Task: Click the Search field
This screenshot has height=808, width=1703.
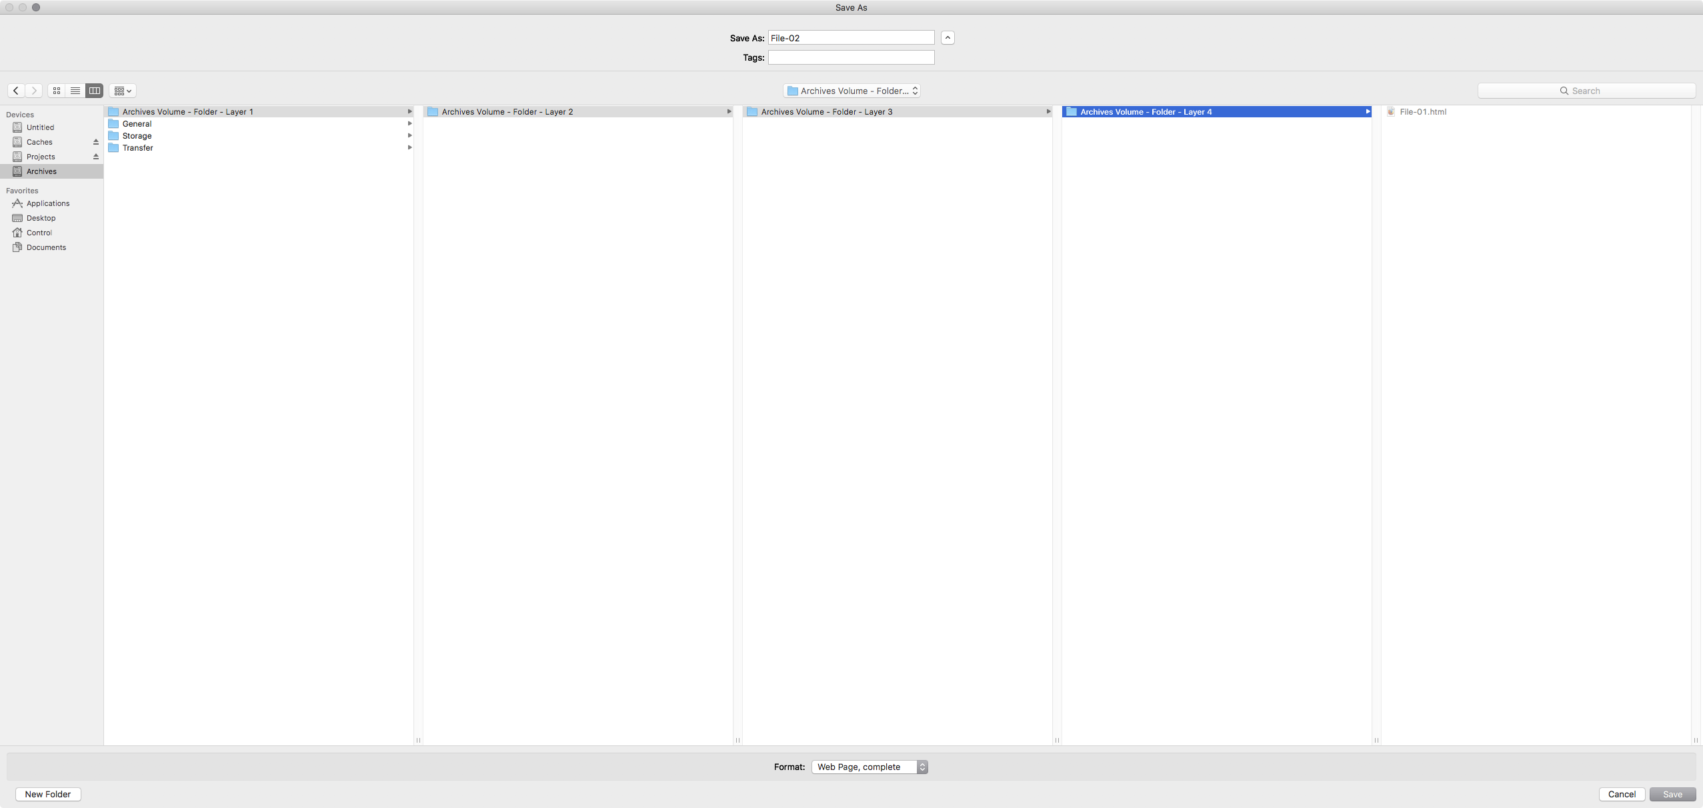Action: click(x=1586, y=91)
